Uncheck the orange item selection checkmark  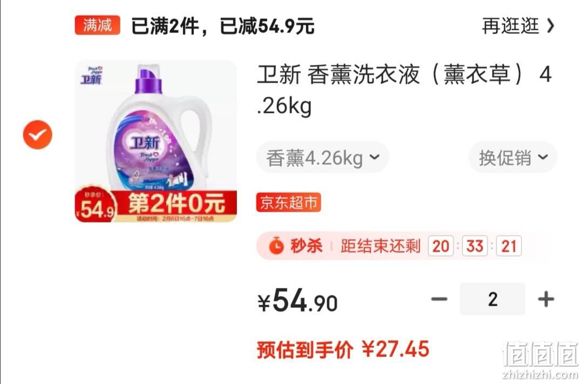(38, 134)
